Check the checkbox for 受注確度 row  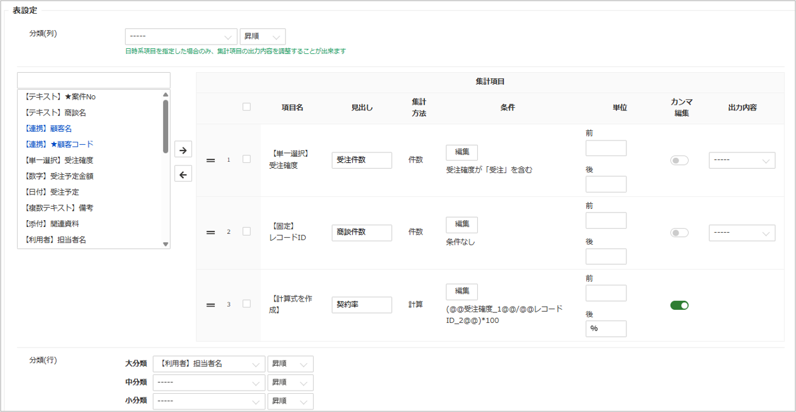[x=247, y=159]
